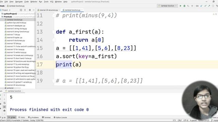Show Git history clock icon

click(x=213, y=6)
